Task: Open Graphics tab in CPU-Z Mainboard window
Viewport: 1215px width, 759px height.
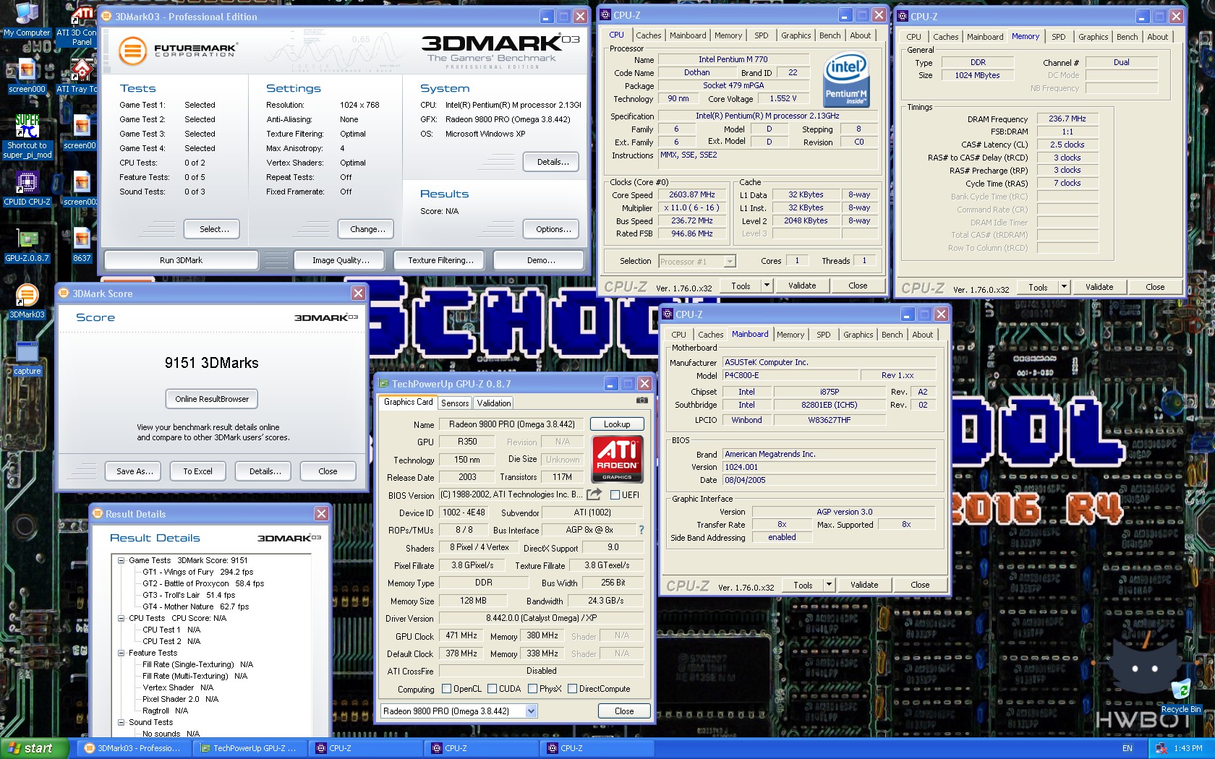Action: point(858,335)
